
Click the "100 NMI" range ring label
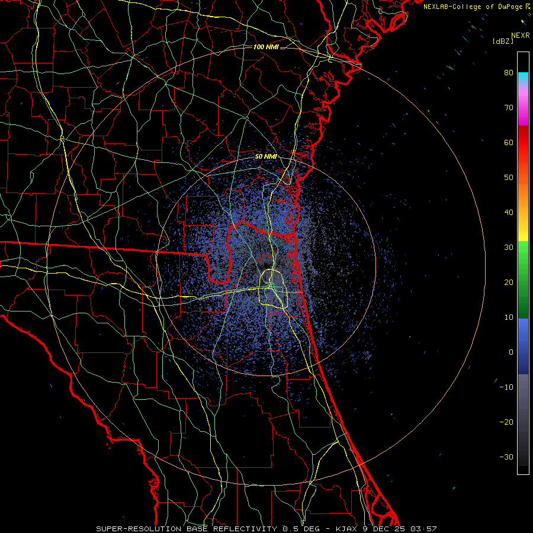point(266,47)
